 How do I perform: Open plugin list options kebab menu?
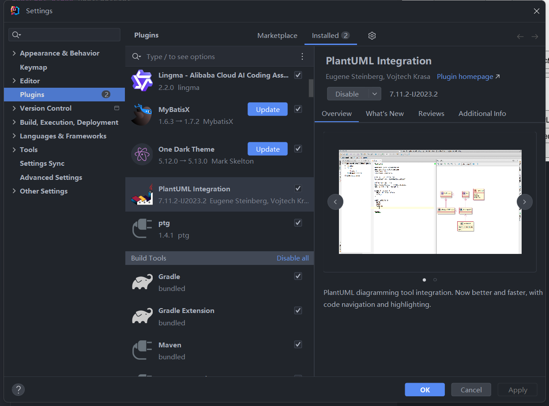302,56
